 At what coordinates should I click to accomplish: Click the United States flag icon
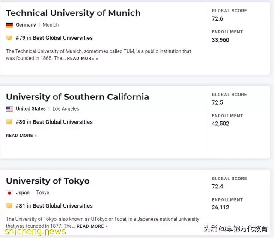click(x=9, y=109)
